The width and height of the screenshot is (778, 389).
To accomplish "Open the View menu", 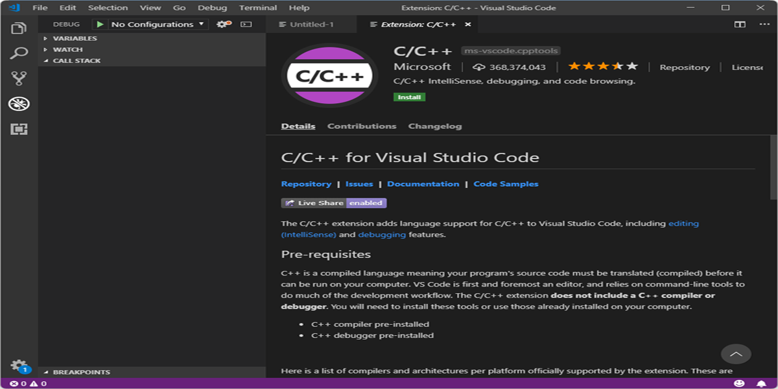I will tap(150, 8).
